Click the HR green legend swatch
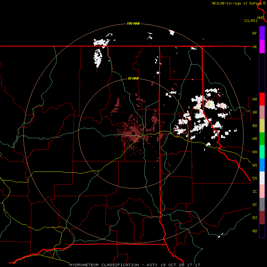Screen dimensions: 267x267 point(262,139)
